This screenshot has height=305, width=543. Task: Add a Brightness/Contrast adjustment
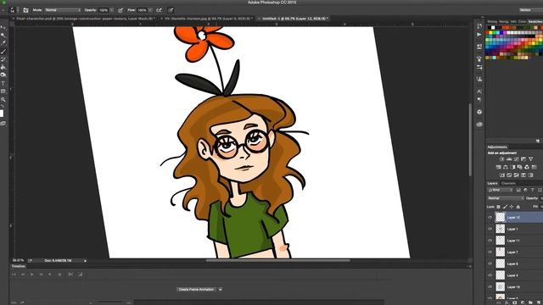tap(501, 159)
